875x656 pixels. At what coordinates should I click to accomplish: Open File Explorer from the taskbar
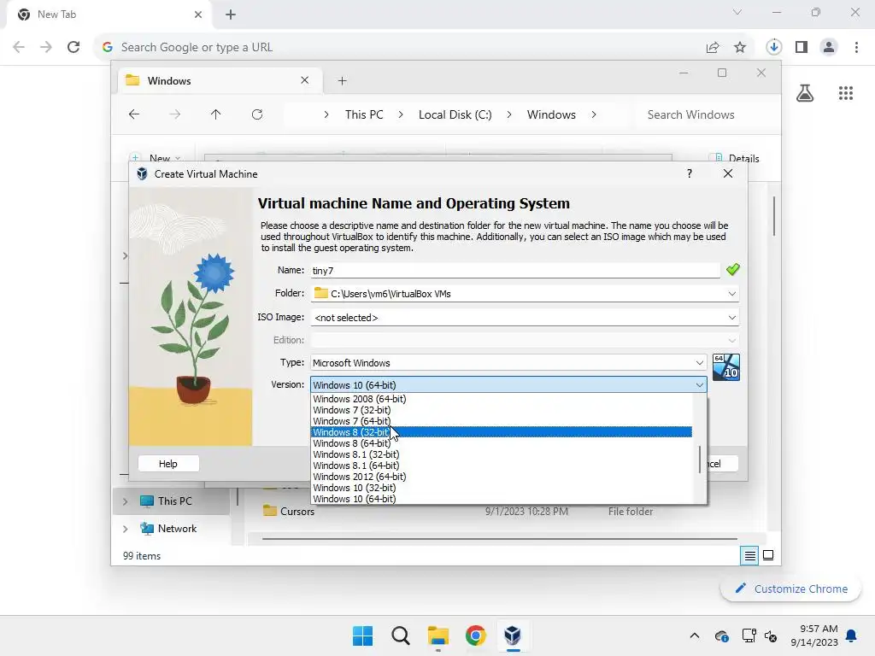click(x=438, y=635)
